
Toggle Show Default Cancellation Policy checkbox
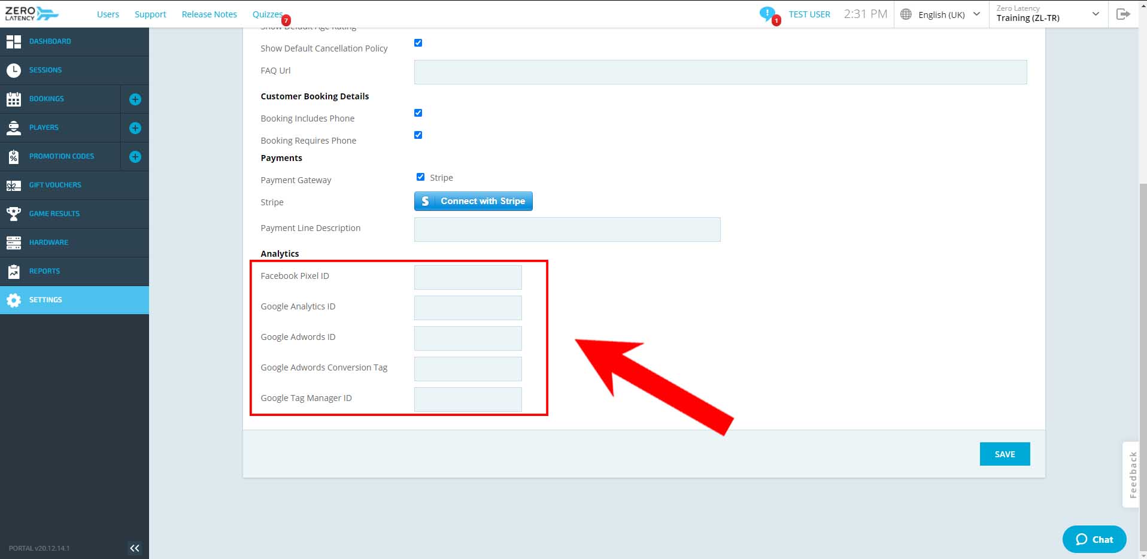tap(418, 42)
